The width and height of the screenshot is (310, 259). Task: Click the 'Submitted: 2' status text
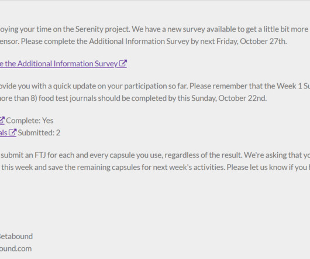click(x=39, y=132)
